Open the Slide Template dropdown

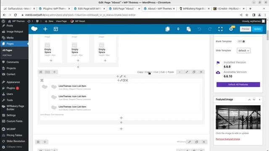[x=244, y=50]
